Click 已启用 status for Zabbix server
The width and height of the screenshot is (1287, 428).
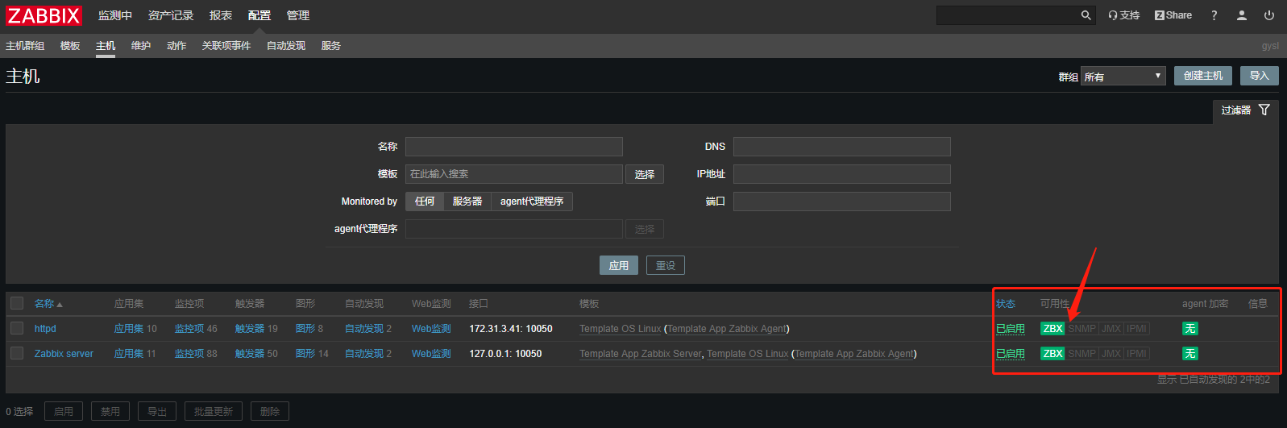(x=1011, y=354)
